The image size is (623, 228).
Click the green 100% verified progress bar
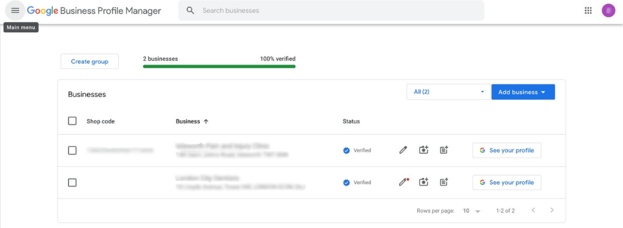click(219, 66)
